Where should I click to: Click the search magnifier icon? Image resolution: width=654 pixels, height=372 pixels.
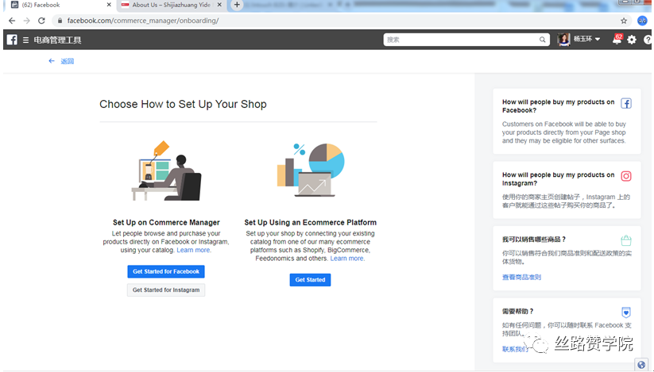[x=542, y=40]
